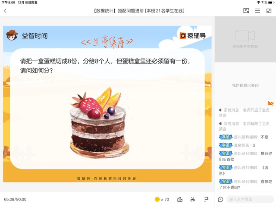This screenshot has height=207, width=276.
Task: Open the chat bubble icon beside input
Action: click(x=220, y=199)
